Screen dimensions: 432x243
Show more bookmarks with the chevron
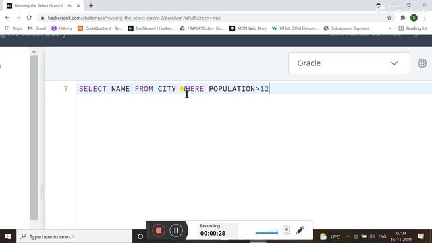point(389,28)
